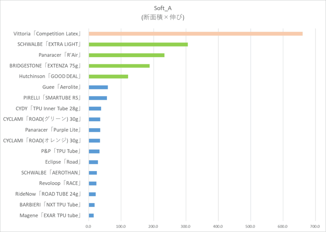Click the Panaracer R'Air green bar
Viewport: 326px width, 232px height.
coord(127,55)
